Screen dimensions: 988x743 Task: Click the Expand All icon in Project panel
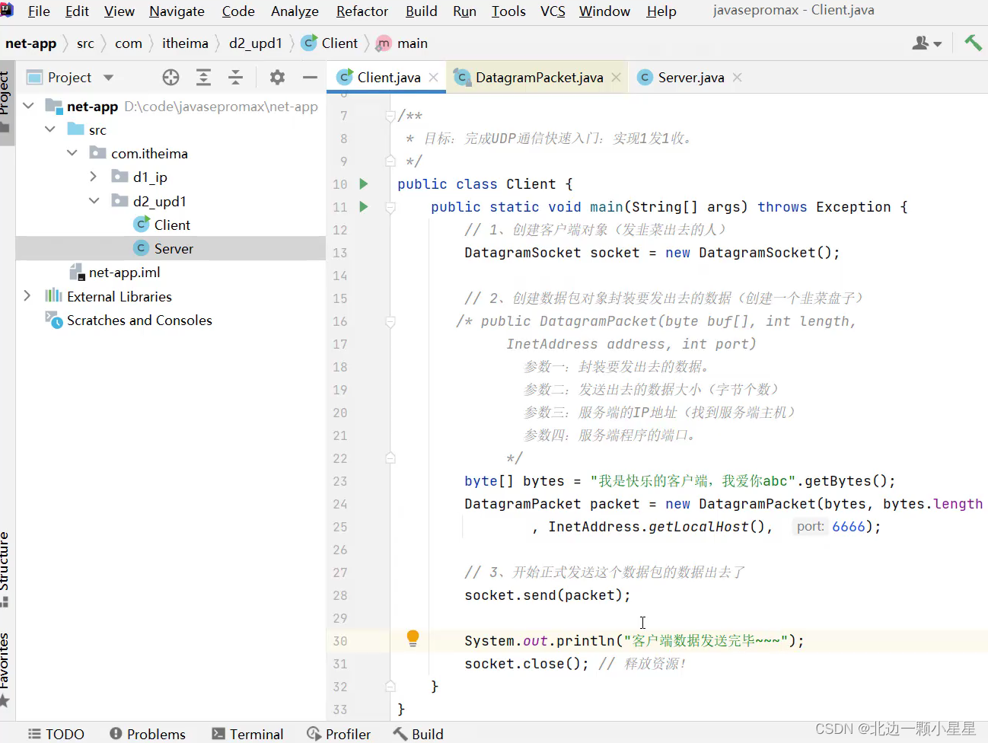(203, 77)
